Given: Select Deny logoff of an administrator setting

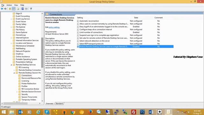Looking at the screenshot, I should click(x=104, y=27).
